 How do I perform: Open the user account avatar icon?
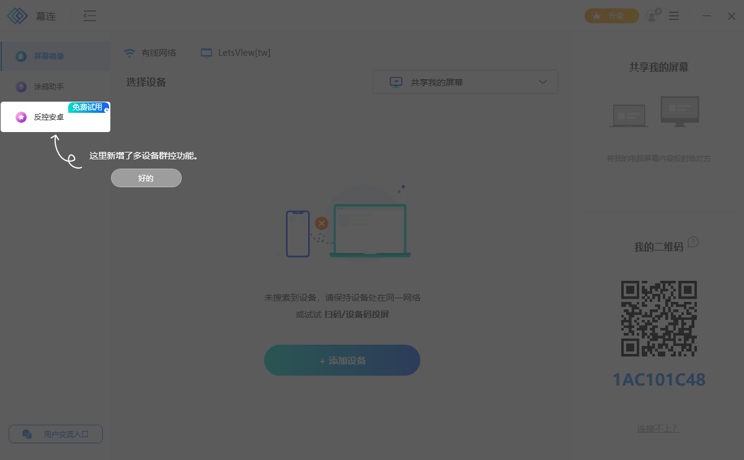653,15
